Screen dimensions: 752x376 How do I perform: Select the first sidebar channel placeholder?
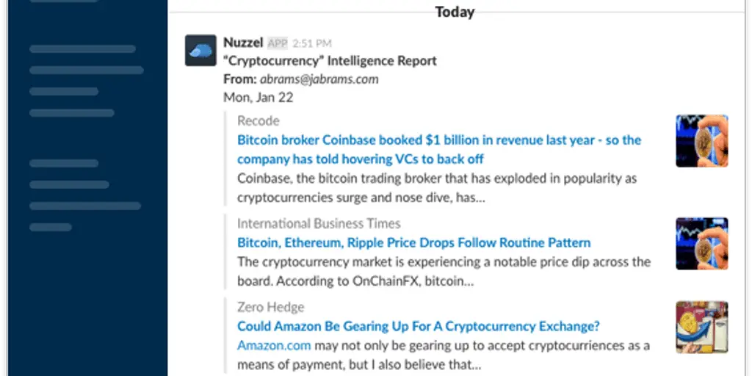coord(82,49)
